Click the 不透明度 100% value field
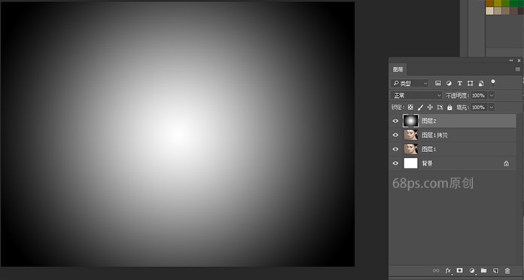Image resolution: width=524 pixels, height=280 pixels. [x=479, y=96]
